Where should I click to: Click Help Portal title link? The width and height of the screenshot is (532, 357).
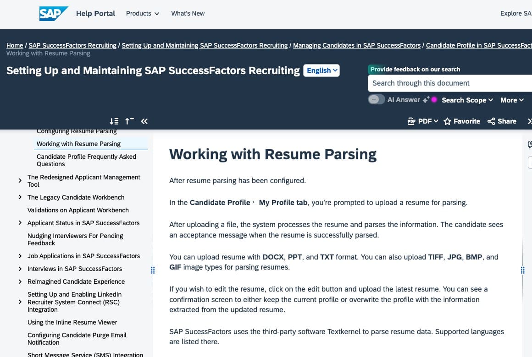(x=95, y=14)
